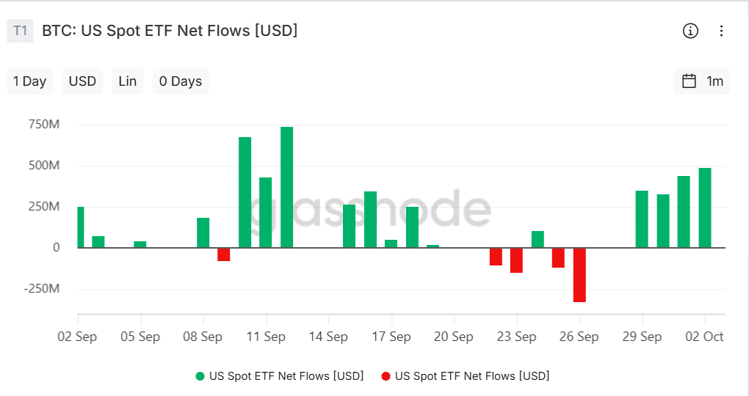Click the T1 tier badge
This screenshot has width=749, height=396.
tap(21, 31)
